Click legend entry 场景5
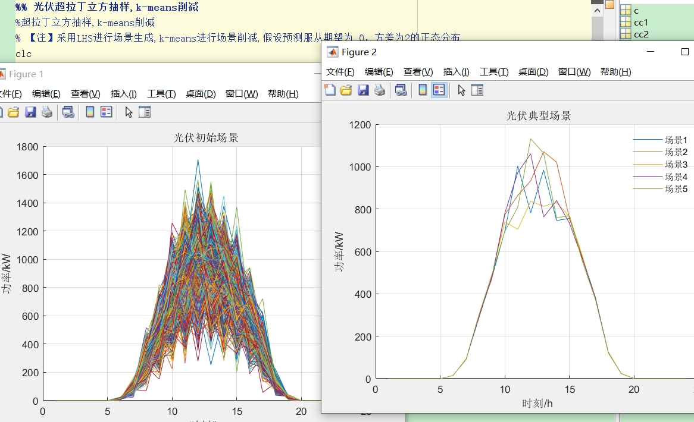This screenshot has height=422, width=694. (676, 188)
